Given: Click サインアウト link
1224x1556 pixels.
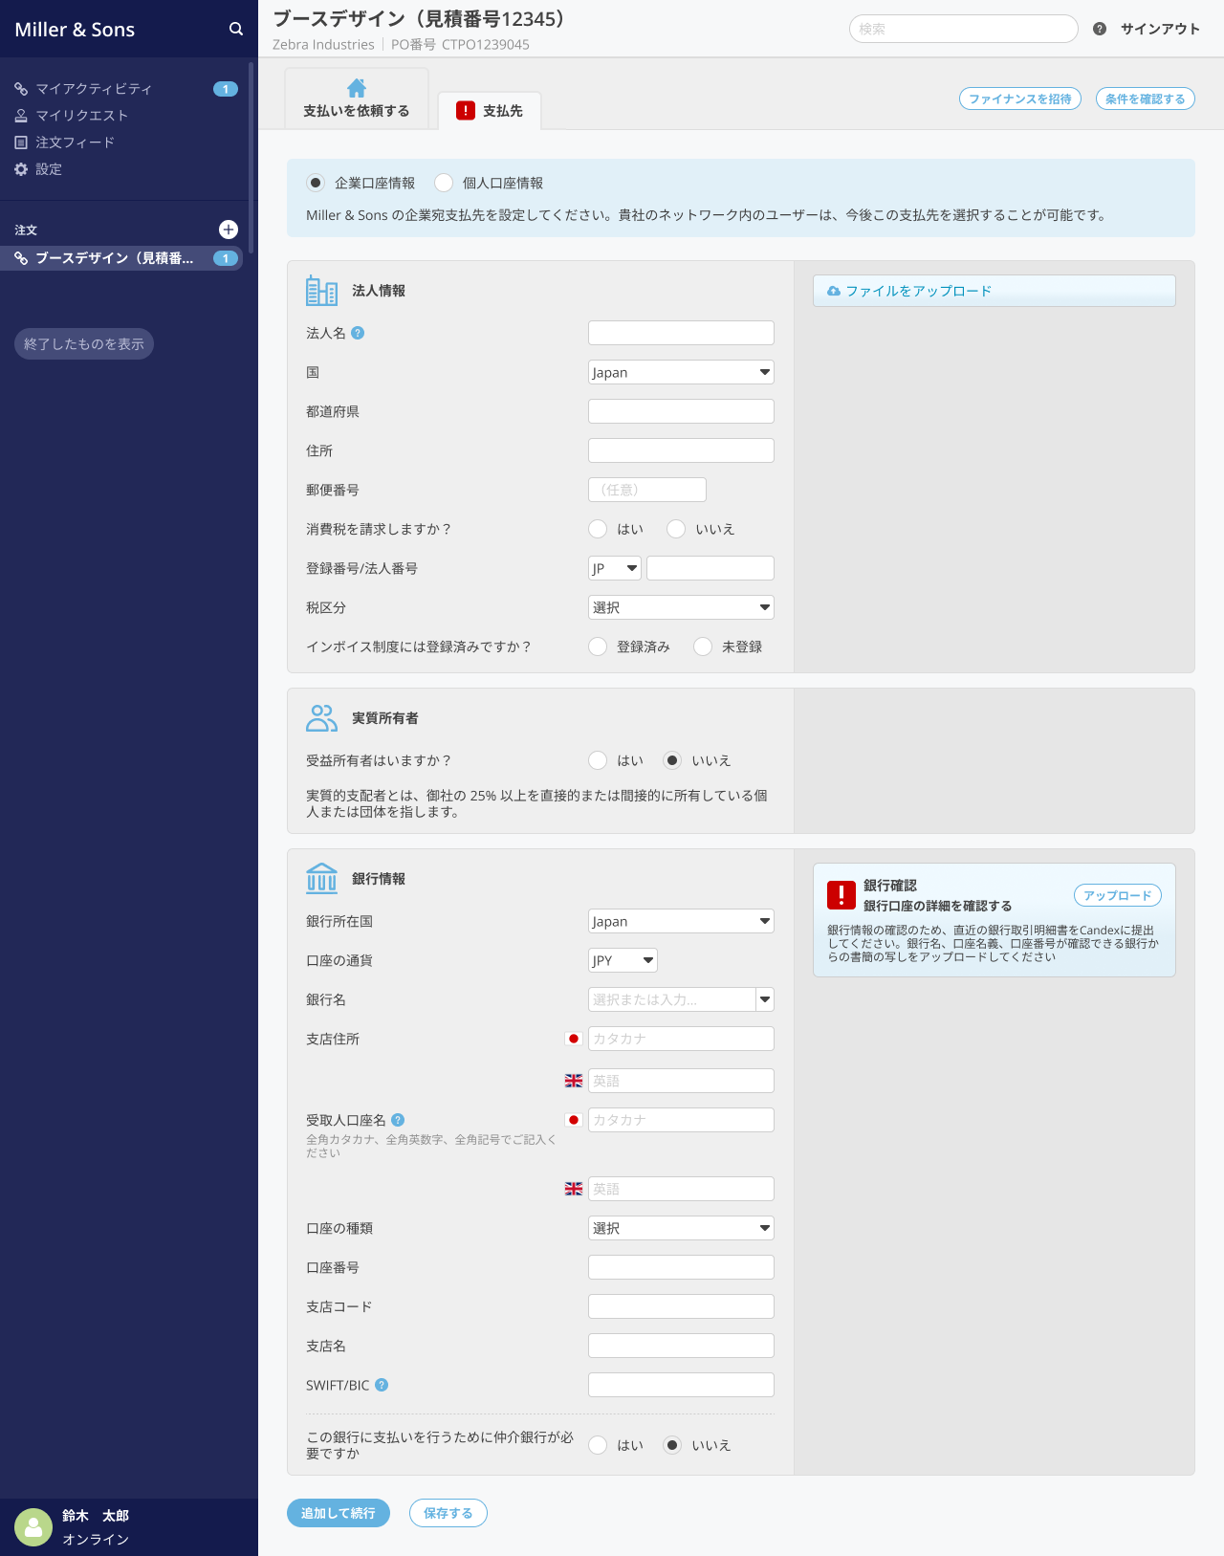Looking at the screenshot, I should (x=1160, y=29).
